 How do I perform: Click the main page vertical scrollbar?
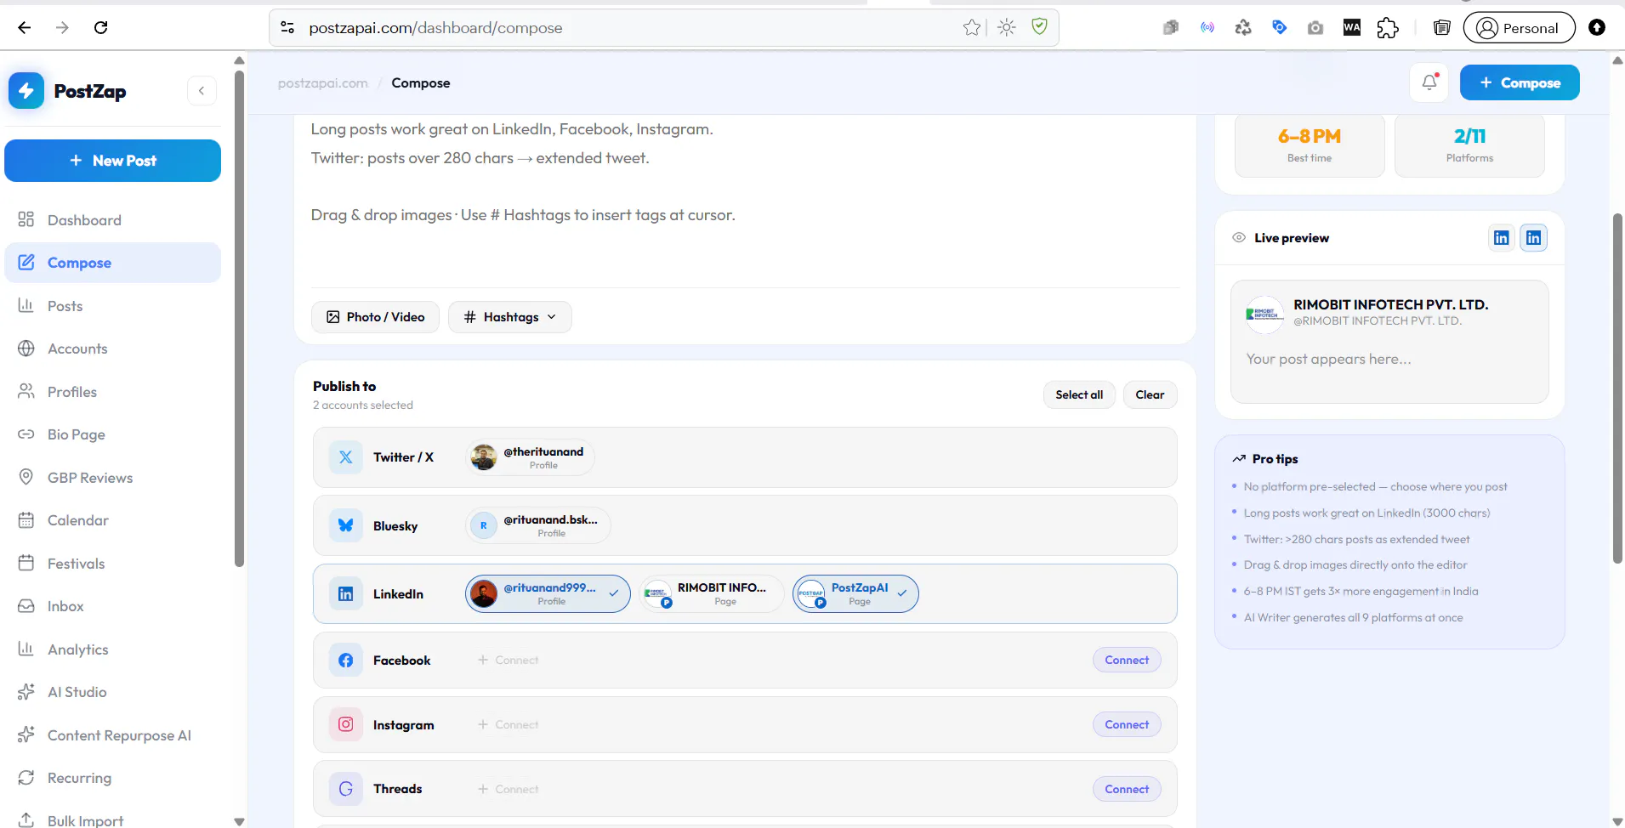pyautogui.click(x=1617, y=388)
